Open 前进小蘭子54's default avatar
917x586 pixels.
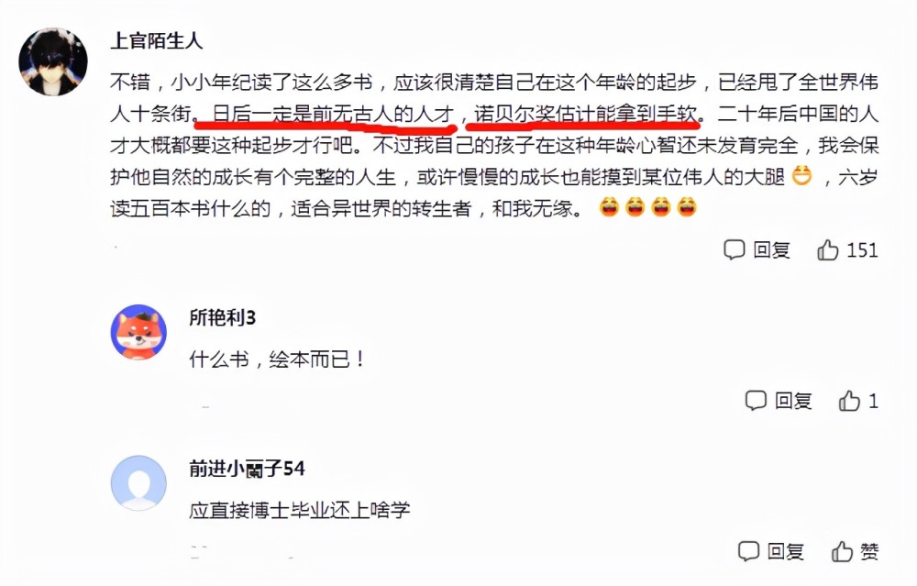tap(138, 483)
